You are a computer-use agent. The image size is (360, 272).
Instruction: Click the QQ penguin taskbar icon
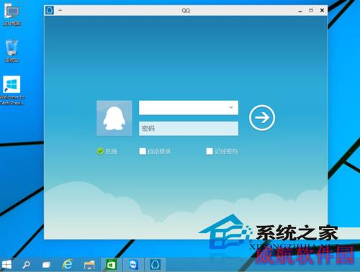coord(156,265)
